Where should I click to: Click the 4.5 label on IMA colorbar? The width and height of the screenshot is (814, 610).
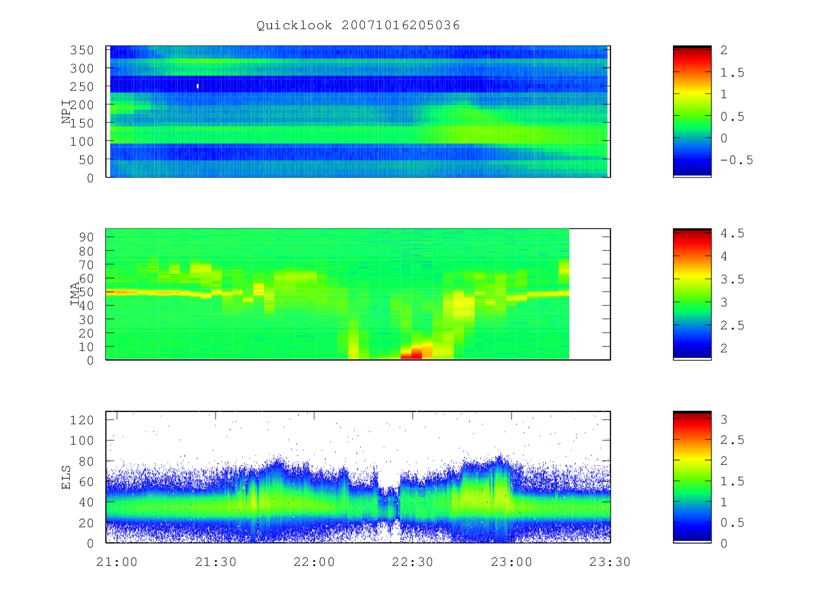(733, 233)
